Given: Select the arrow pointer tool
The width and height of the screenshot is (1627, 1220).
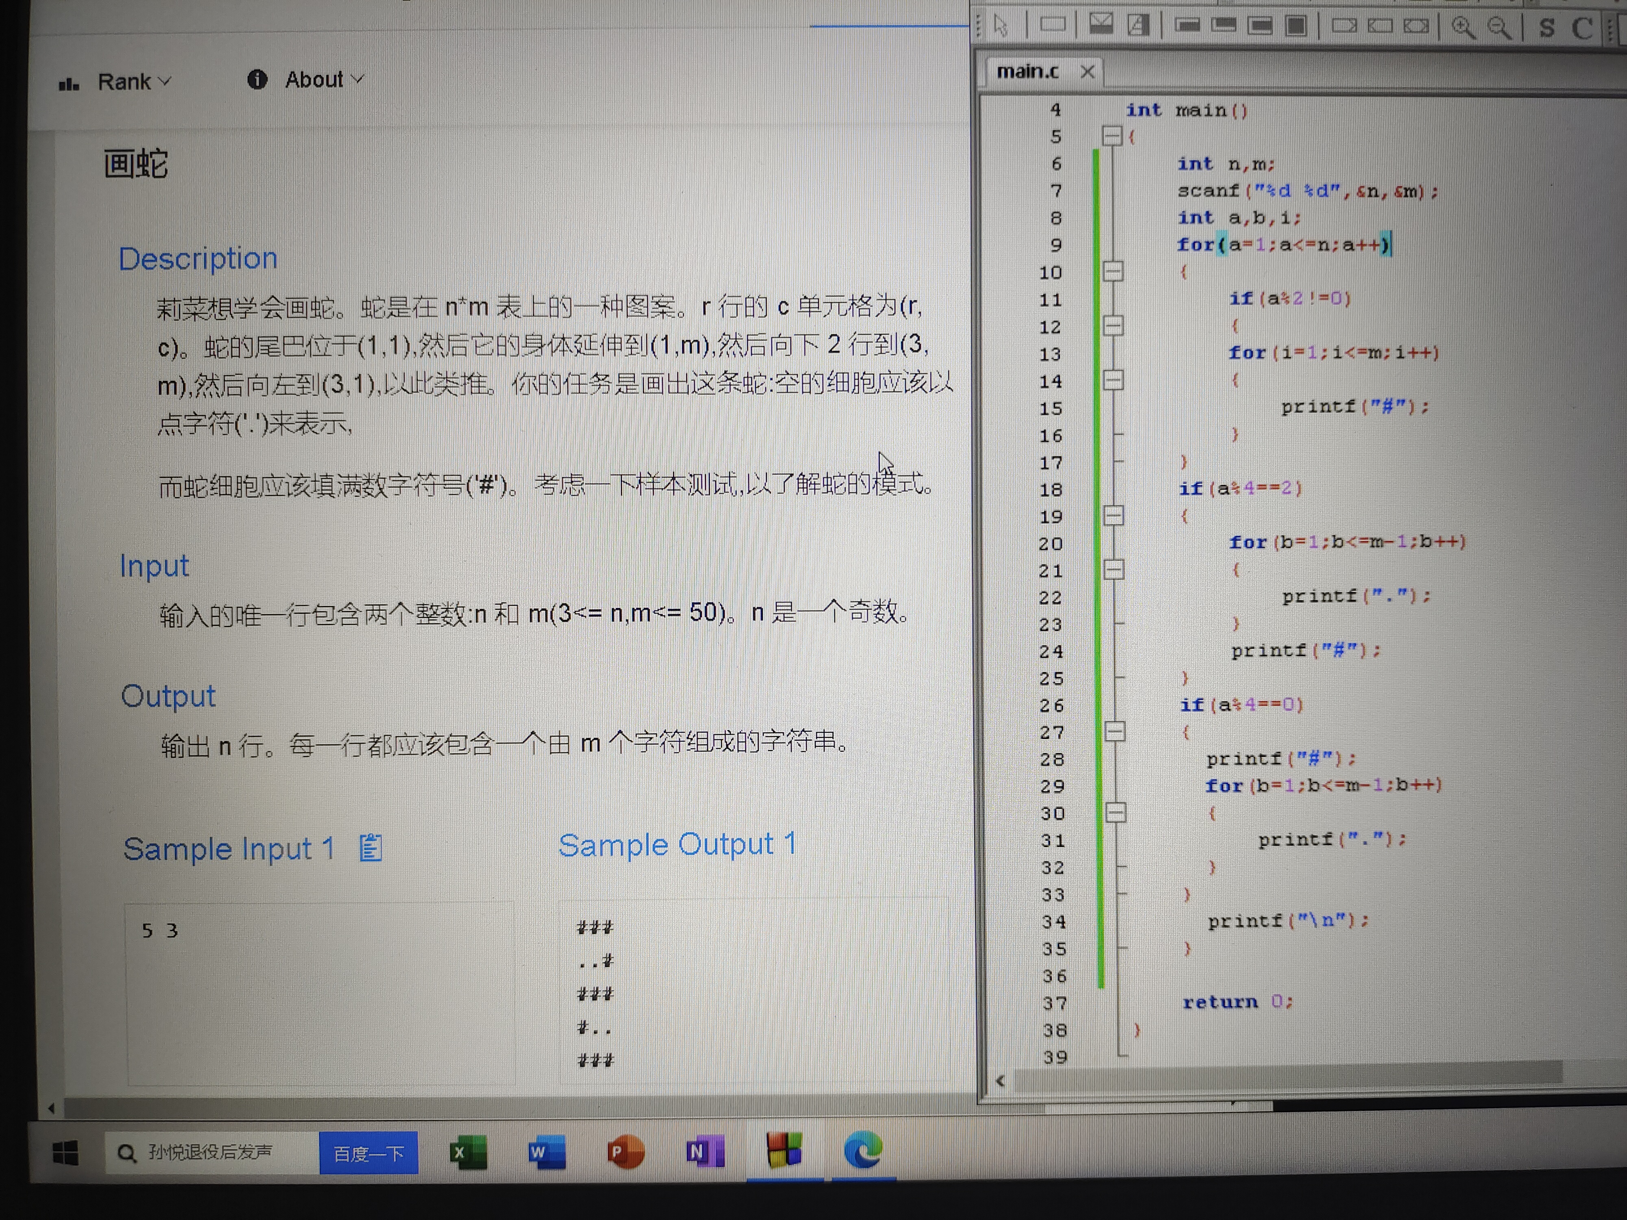Looking at the screenshot, I should tap(1000, 26).
